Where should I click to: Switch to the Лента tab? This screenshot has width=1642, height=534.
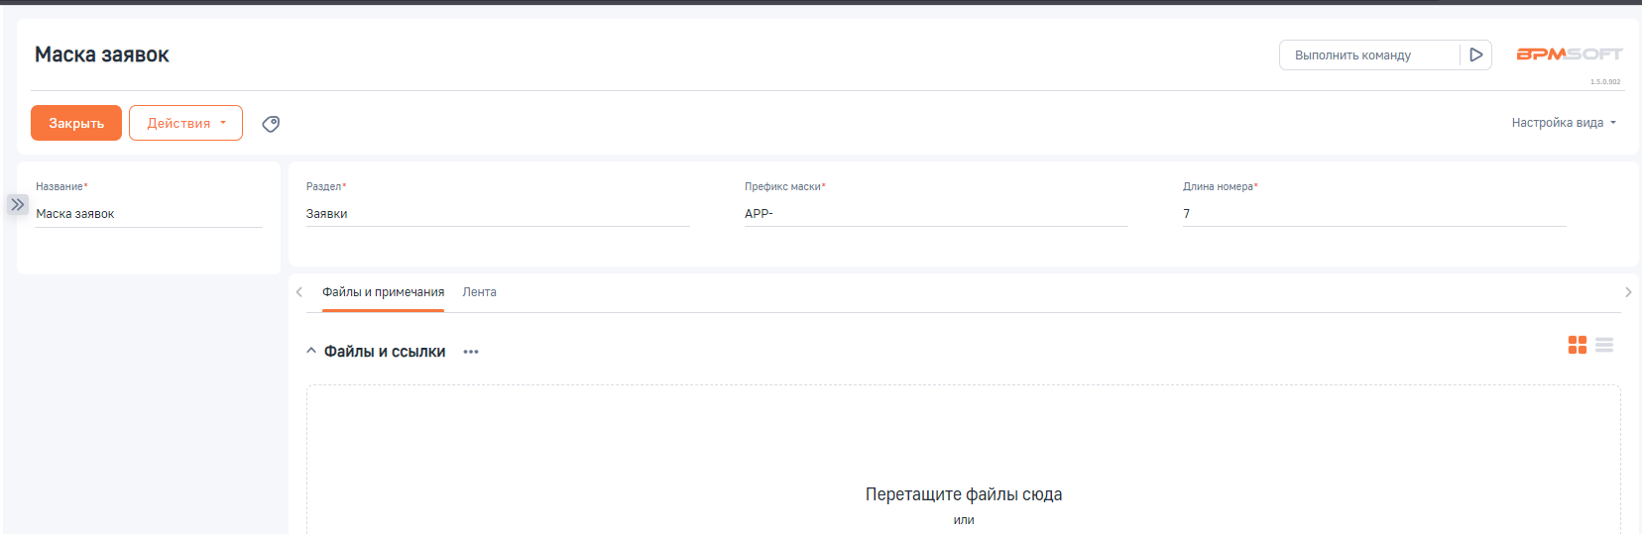click(x=479, y=292)
